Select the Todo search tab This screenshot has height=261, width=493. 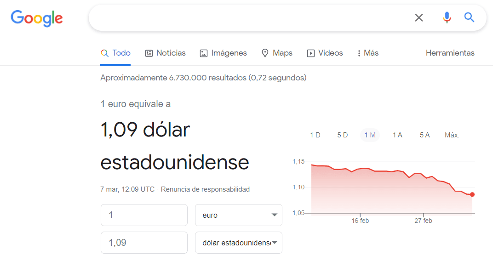115,53
